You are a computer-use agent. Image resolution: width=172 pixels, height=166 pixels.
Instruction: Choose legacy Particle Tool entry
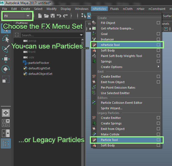tap(109, 140)
